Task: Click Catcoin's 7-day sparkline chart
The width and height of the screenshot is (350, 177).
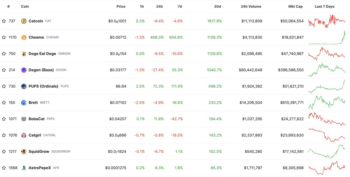Action: (x=326, y=21)
